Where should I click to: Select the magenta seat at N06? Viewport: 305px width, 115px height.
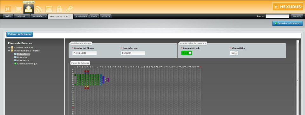pyautogui.click(x=108, y=79)
